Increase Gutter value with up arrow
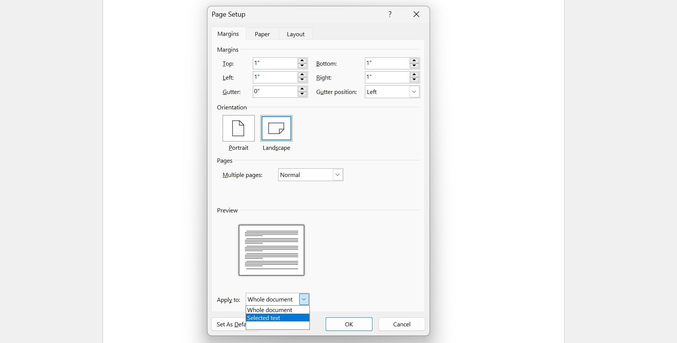 pos(302,89)
